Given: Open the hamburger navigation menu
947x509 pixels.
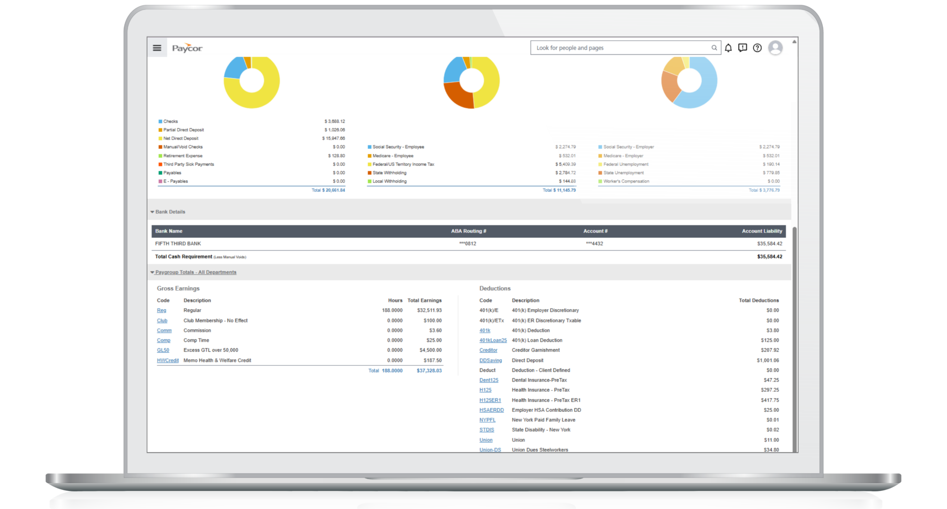Looking at the screenshot, I should [x=157, y=48].
